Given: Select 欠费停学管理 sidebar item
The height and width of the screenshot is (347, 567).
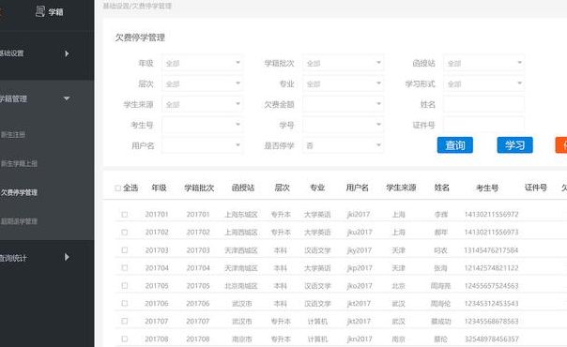Looking at the screenshot, I should (x=19, y=192).
